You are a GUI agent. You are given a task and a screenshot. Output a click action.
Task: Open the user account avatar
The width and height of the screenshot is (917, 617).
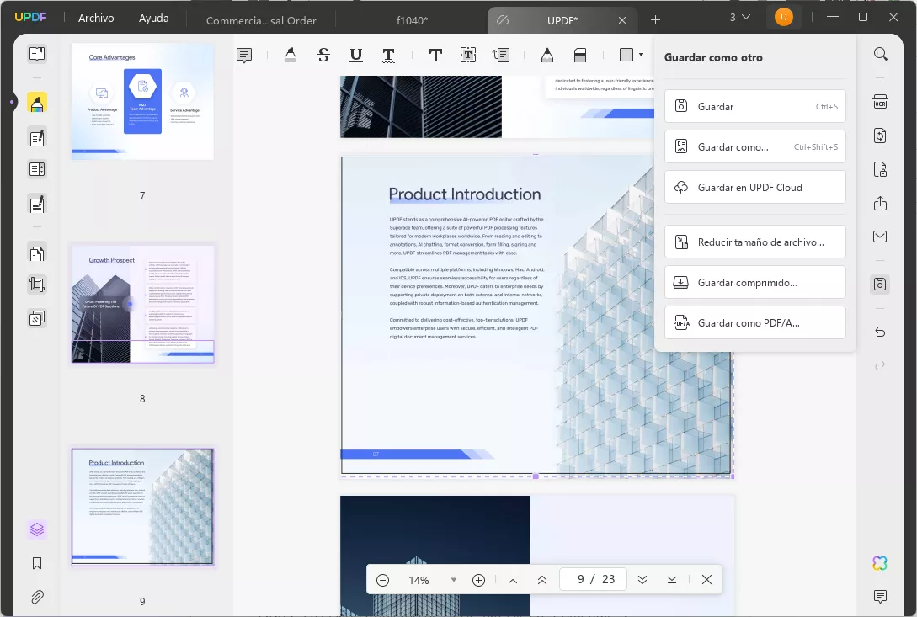(784, 17)
